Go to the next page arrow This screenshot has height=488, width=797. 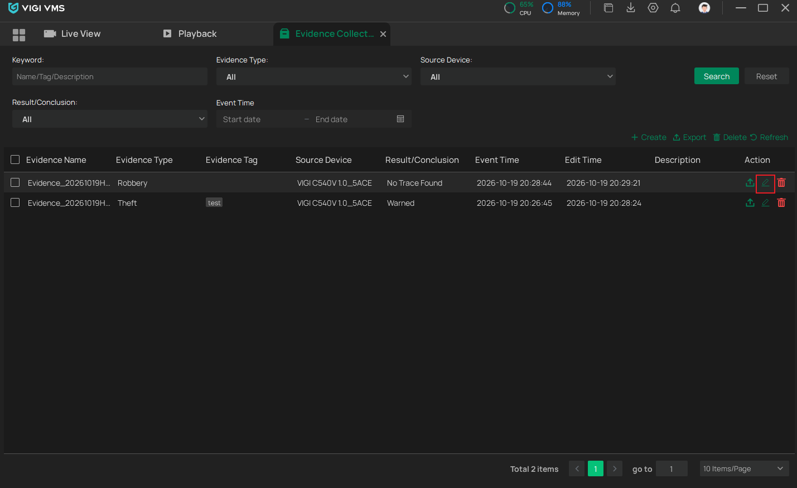(x=615, y=468)
